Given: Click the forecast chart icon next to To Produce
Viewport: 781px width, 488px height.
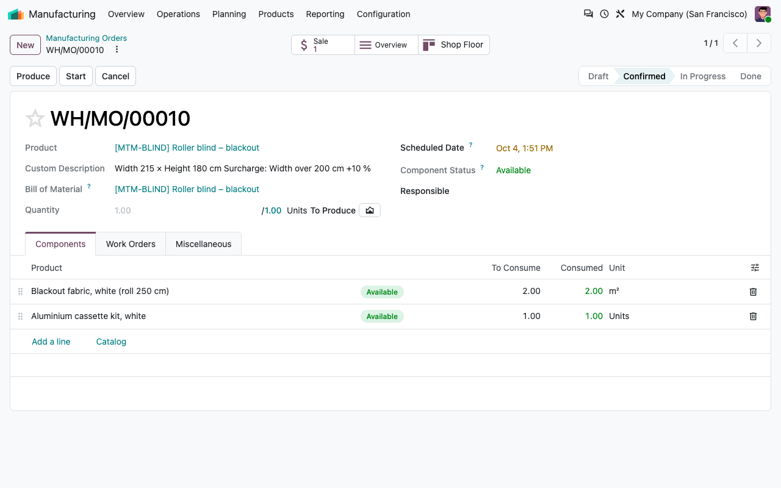Looking at the screenshot, I should click(x=370, y=210).
